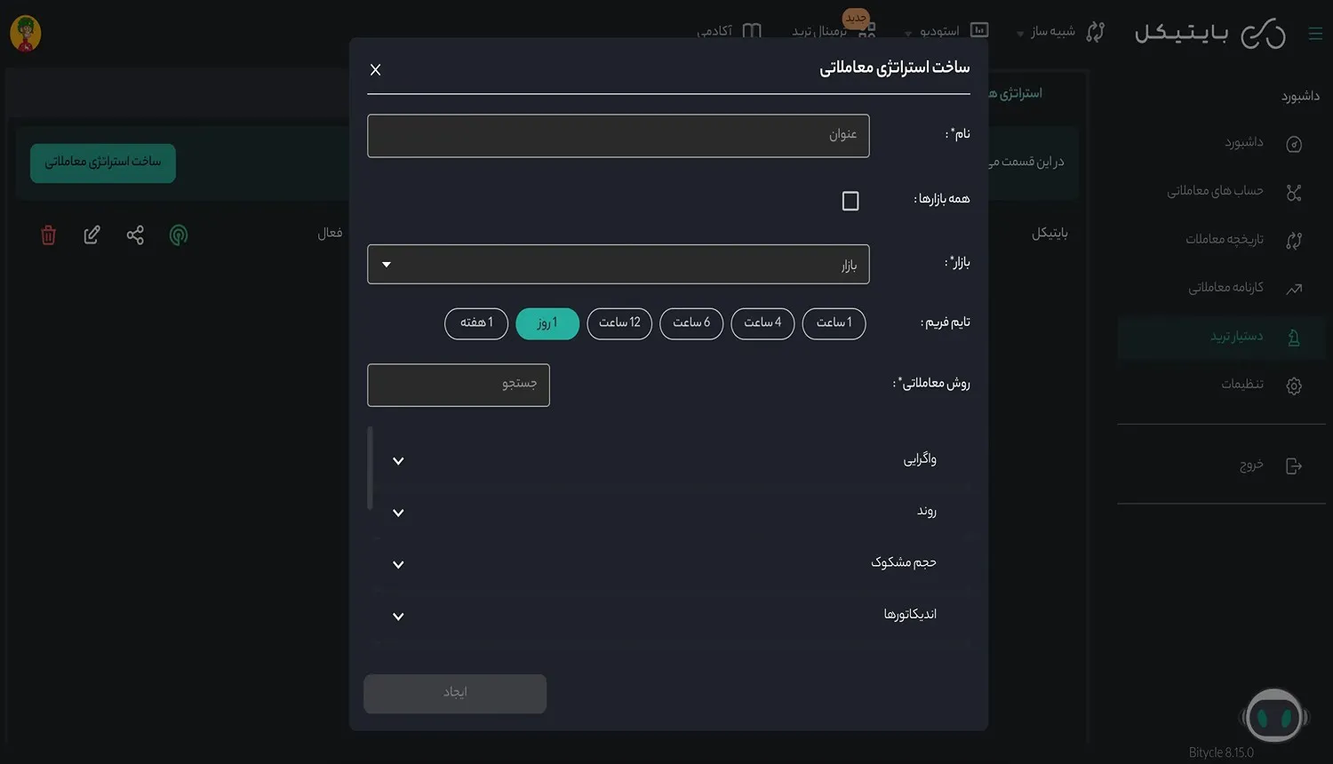This screenshot has width=1333, height=764.
Task: Open کارنامه معاملاتی sidebar item
Action: coord(1225,287)
